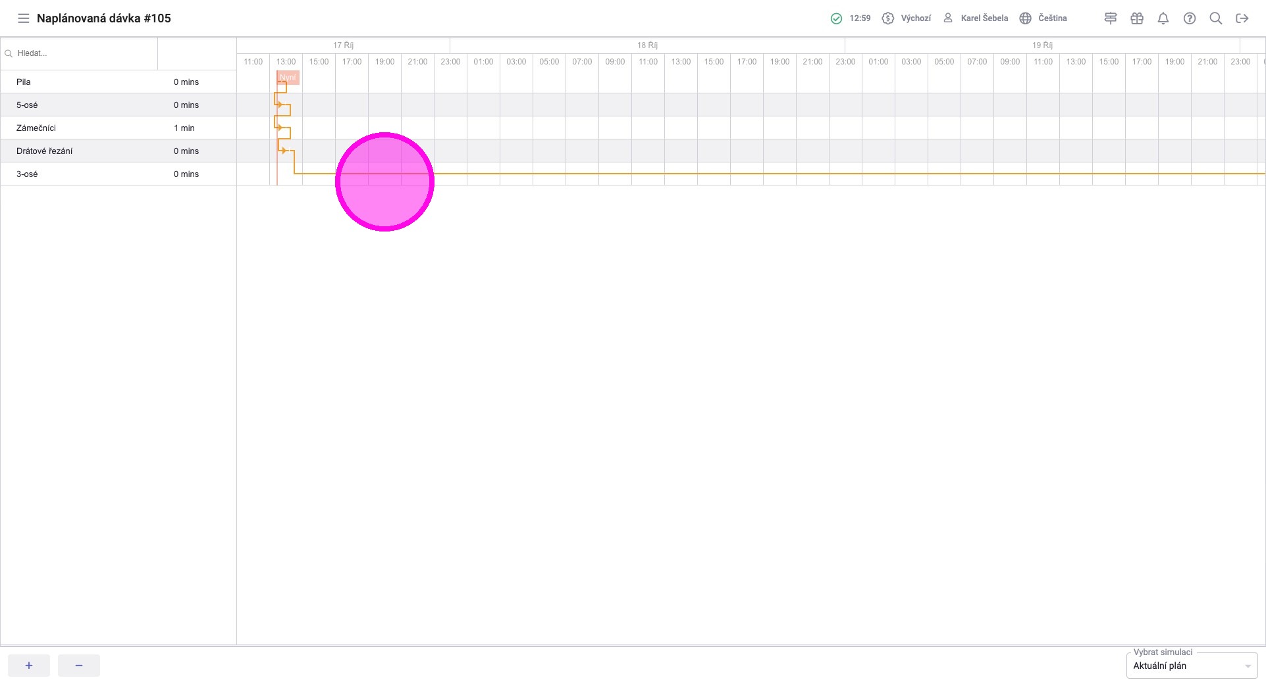
Task: Open the Vybrat simulaci dropdown
Action: [1192, 666]
